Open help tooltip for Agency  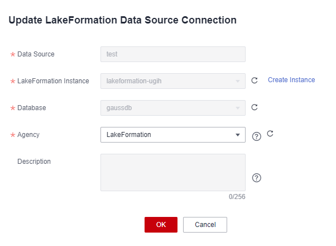coord(257,136)
